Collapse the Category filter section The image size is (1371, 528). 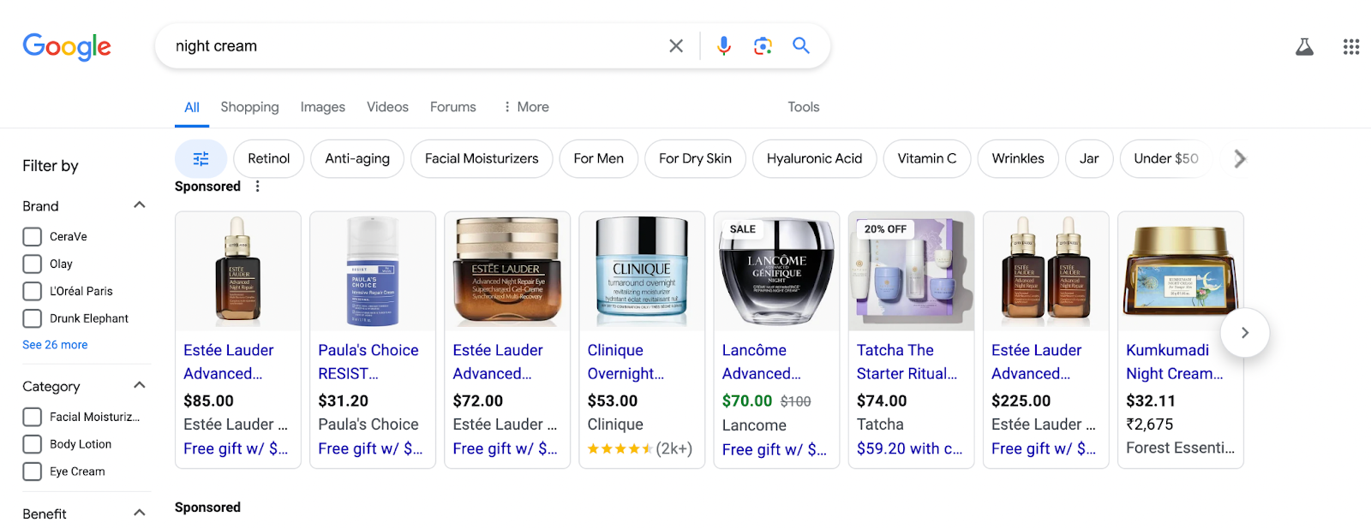(140, 386)
